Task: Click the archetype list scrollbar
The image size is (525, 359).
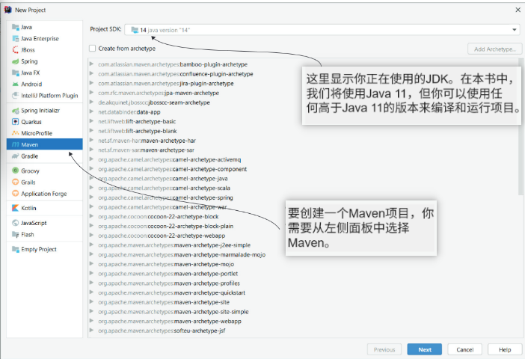Action: click(521, 126)
